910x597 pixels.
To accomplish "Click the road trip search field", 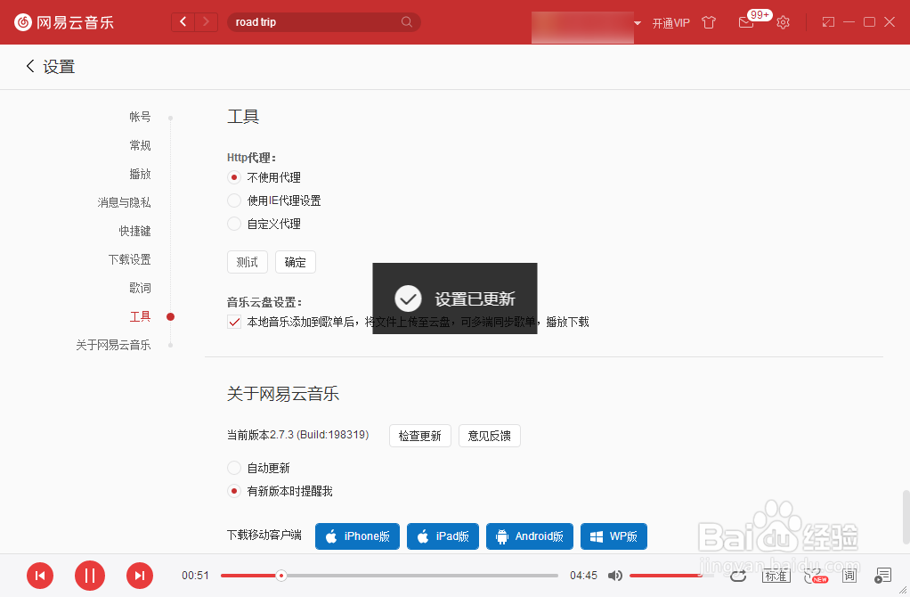I will [324, 22].
